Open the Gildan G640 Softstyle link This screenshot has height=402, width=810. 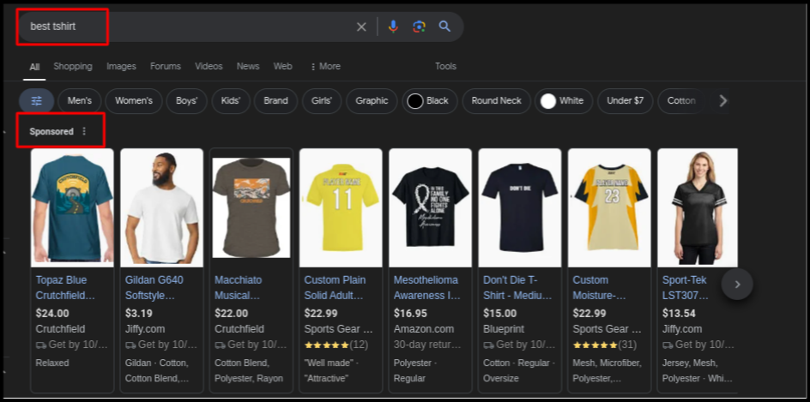(x=154, y=288)
